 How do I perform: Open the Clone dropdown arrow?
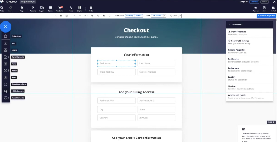pyautogui.click(x=180, y=16)
